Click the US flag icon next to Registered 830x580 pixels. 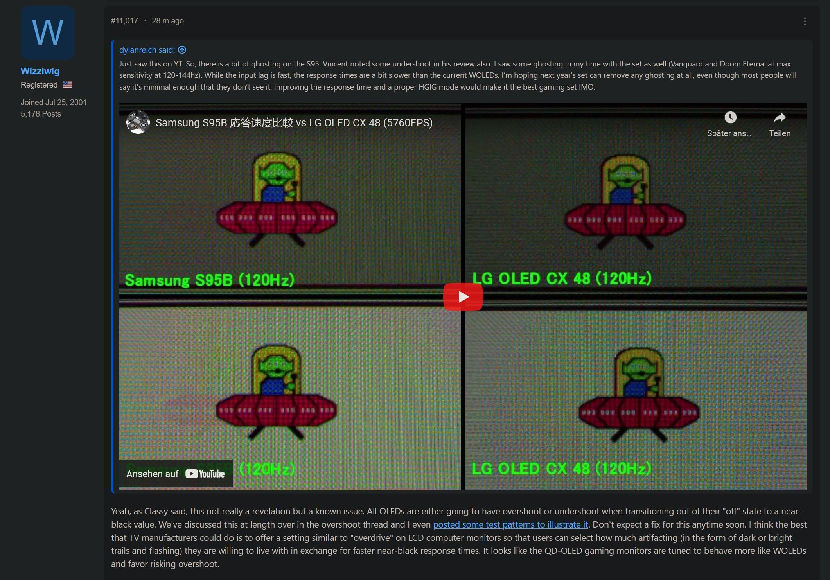coord(67,85)
